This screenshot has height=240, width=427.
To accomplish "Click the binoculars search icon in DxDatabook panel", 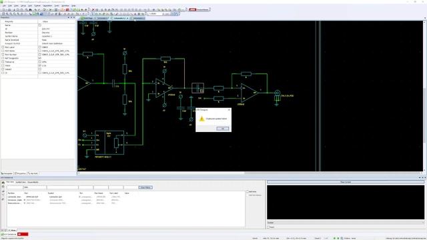I will pyautogui.click(x=3, y=183).
